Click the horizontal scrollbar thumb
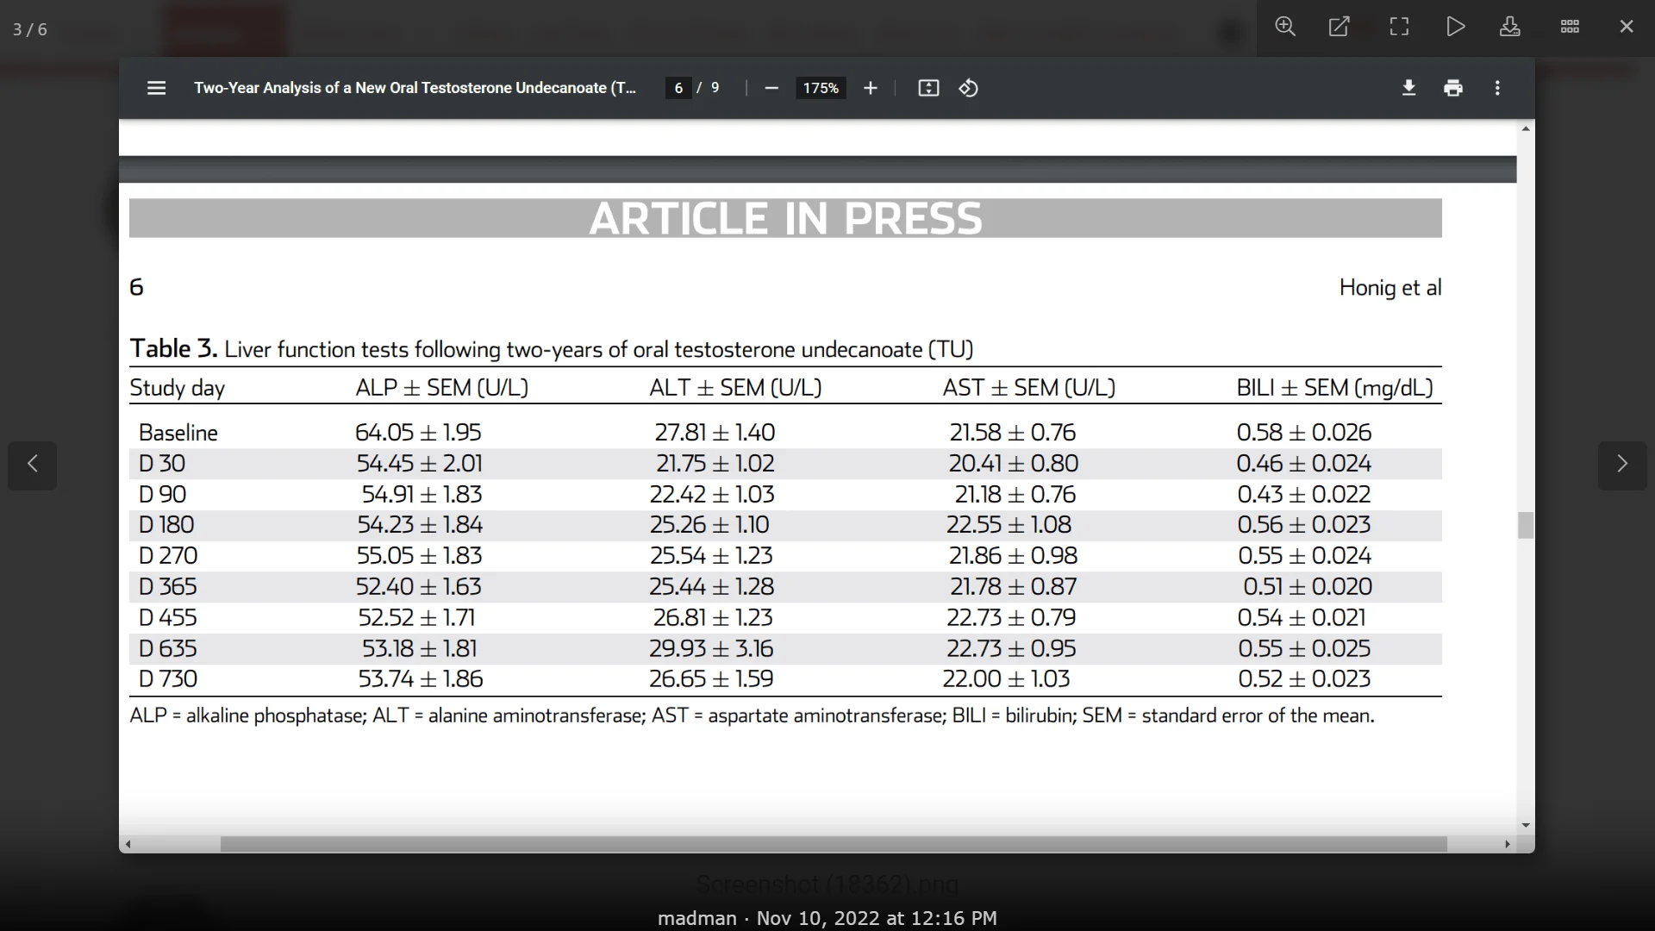 point(834,845)
